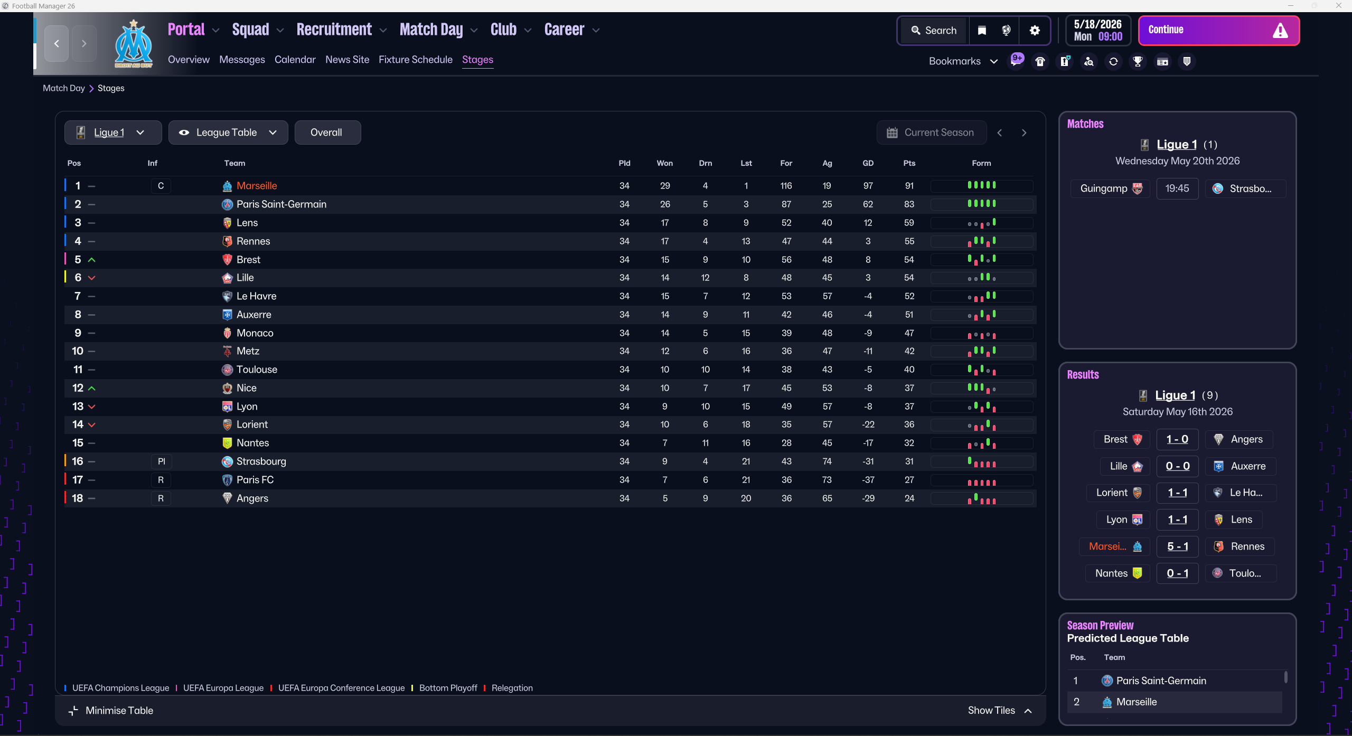Open the Recruitment menu chevron
The image size is (1352, 736).
pos(383,31)
